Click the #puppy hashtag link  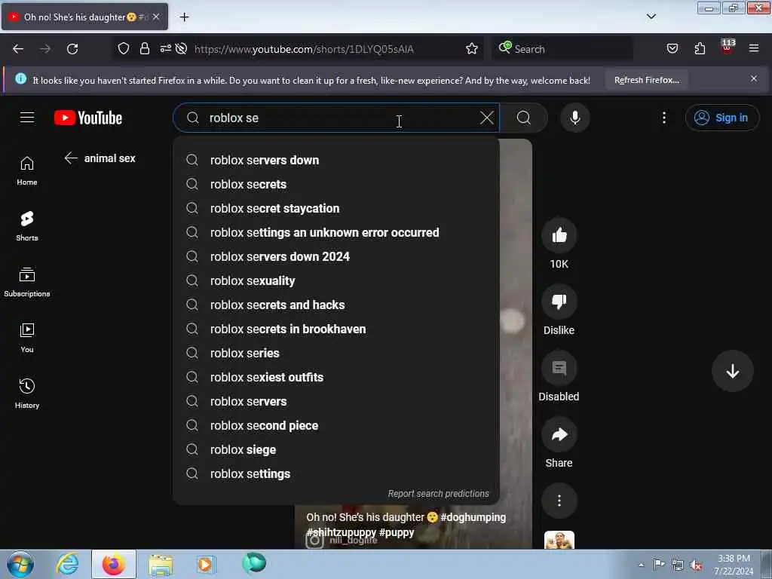pos(397,532)
